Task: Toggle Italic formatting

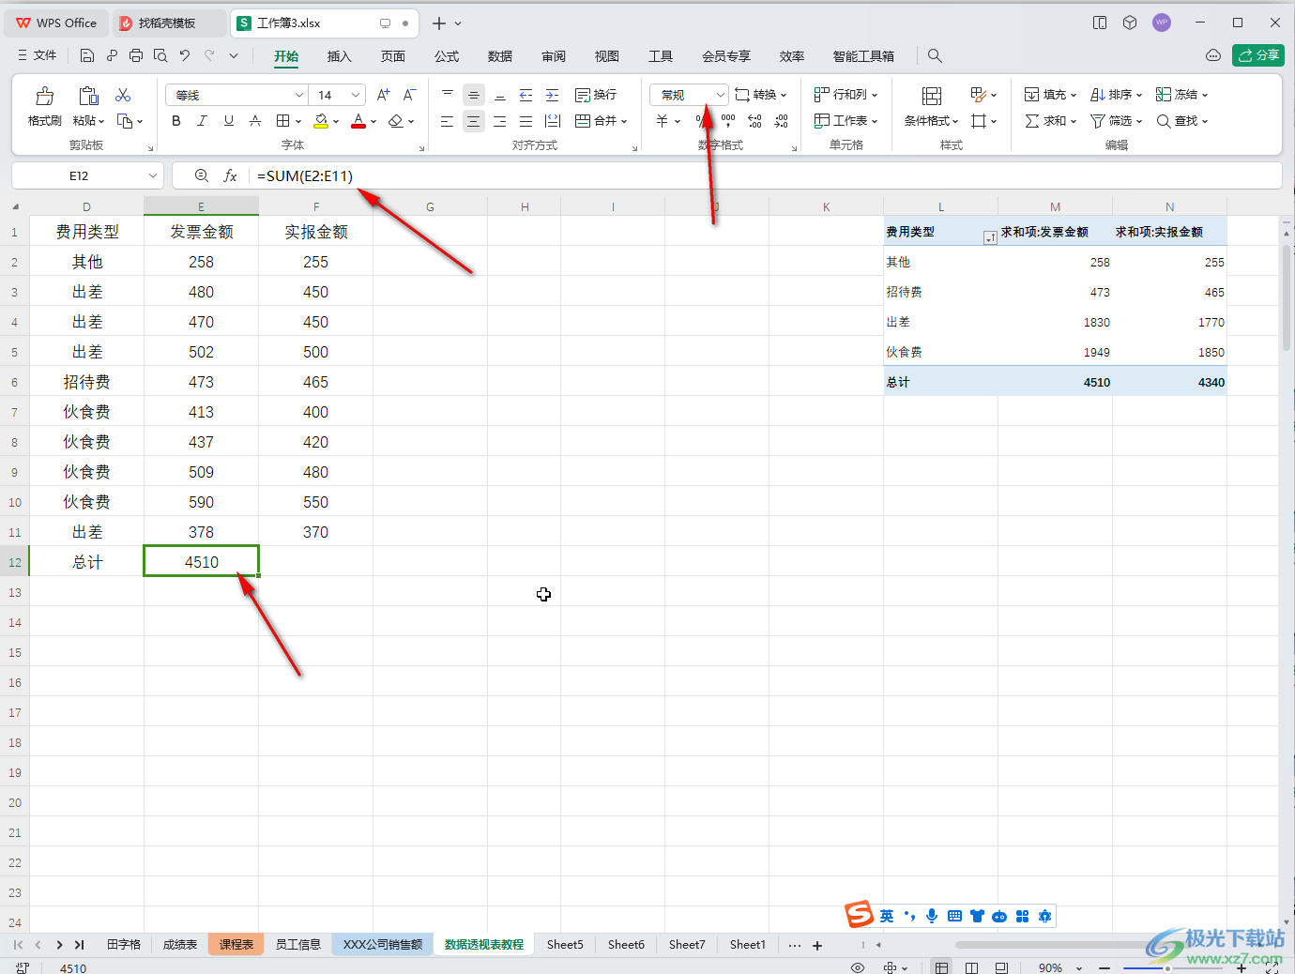Action: [202, 121]
